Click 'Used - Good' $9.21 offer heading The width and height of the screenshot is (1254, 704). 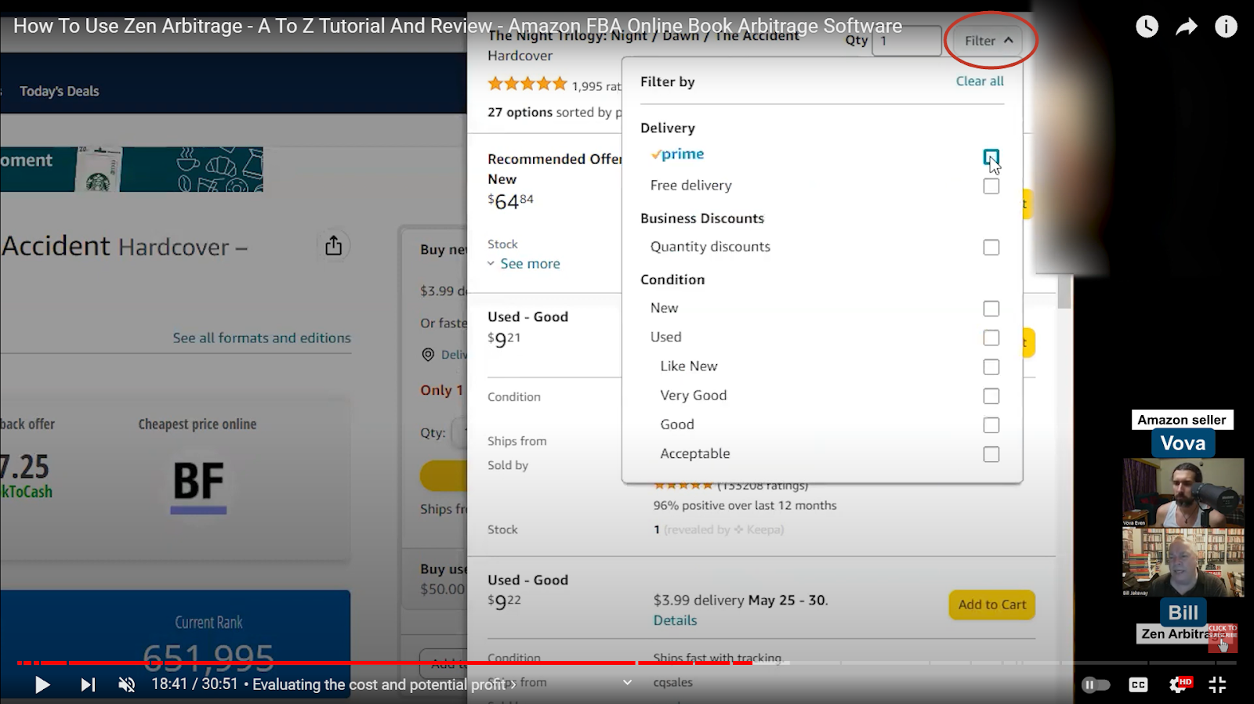pos(527,317)
